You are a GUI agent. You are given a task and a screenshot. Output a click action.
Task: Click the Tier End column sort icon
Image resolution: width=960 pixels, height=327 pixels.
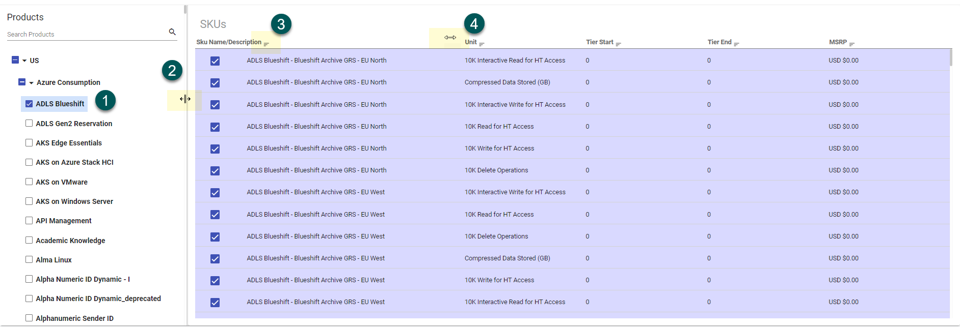coord(736,44)
